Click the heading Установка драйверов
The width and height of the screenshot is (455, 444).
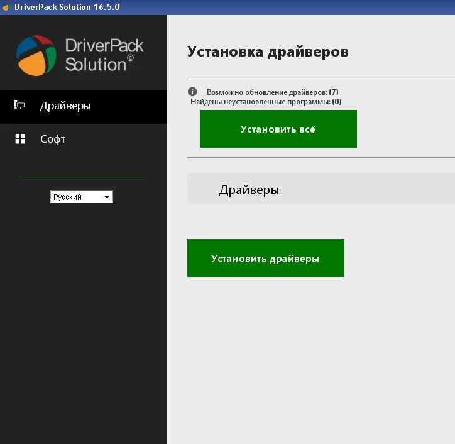click(x=268, y=52)
